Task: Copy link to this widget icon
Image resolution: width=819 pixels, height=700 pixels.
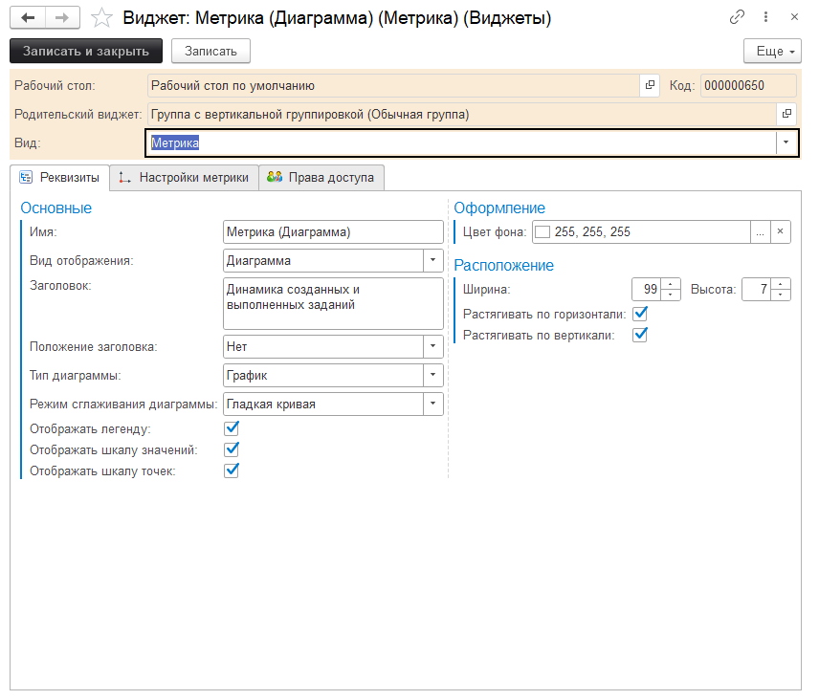Action: click(737, 17)
